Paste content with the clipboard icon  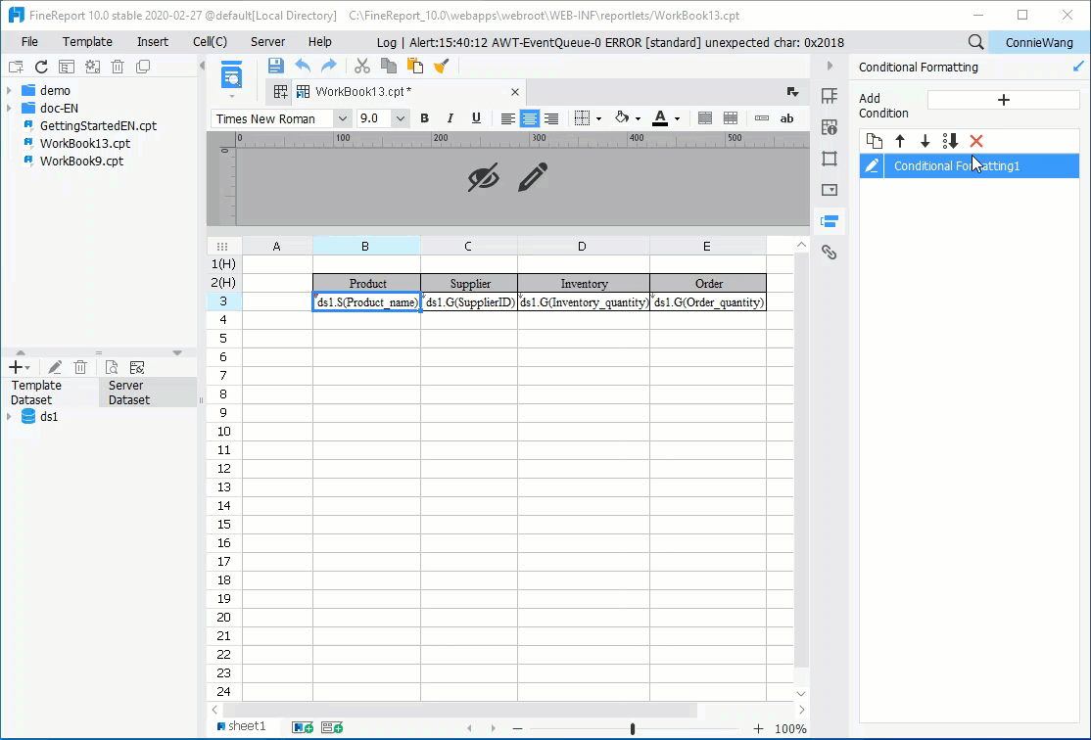[414, 67]
